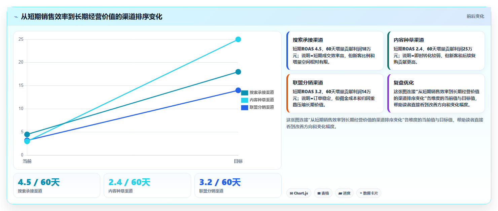Toggle 内容种草渠道 legend color box
498x211 pixels.
pyautogui.click(x=245, y=100)
